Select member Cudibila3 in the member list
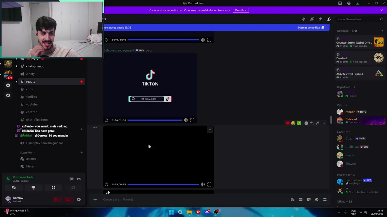 [x=360, y=147]
